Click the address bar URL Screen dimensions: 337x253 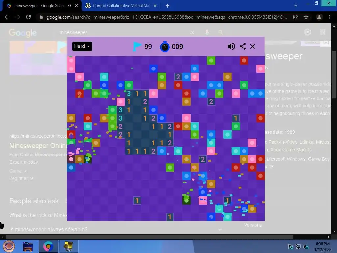coord(167,17)
